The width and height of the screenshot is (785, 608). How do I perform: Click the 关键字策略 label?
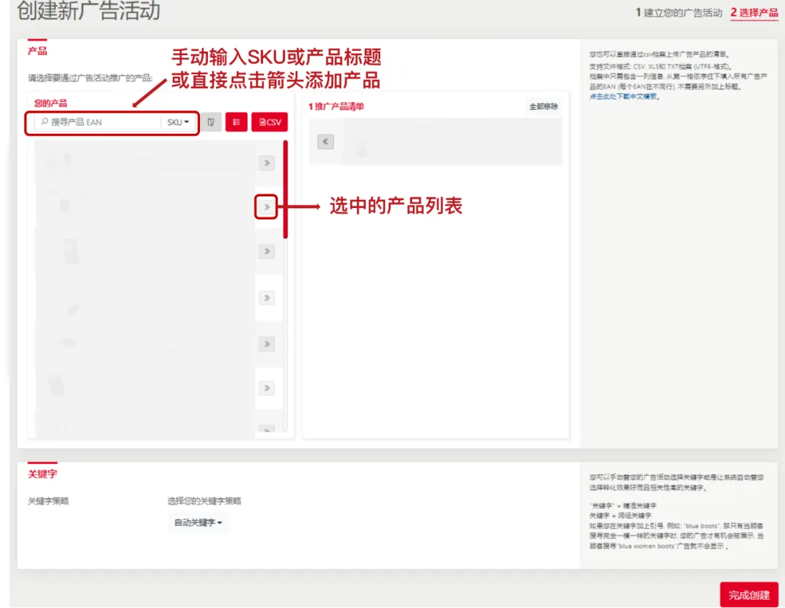tap(48, 501)
